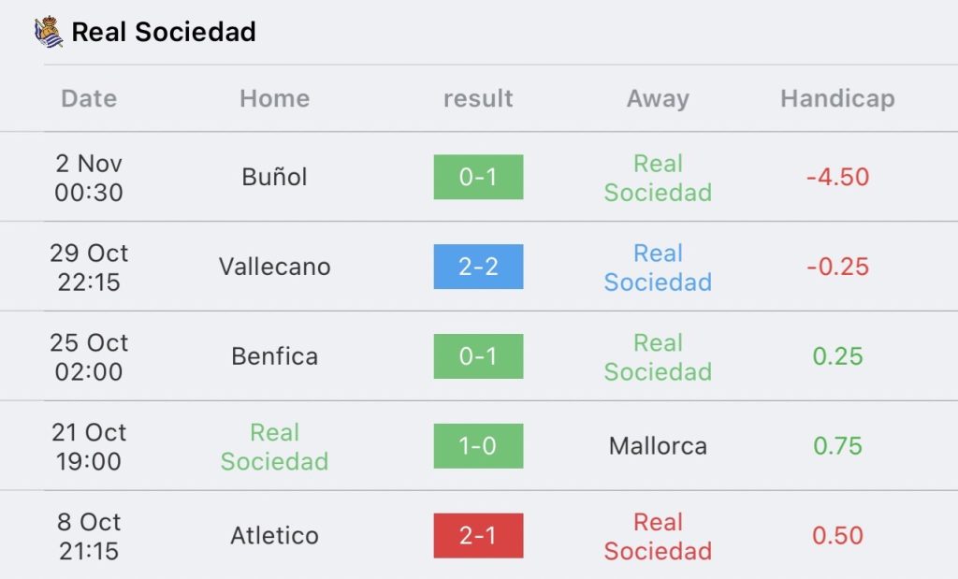Click the result column header
This screenshot has height=579, width=958.
[x=478, y=98]
